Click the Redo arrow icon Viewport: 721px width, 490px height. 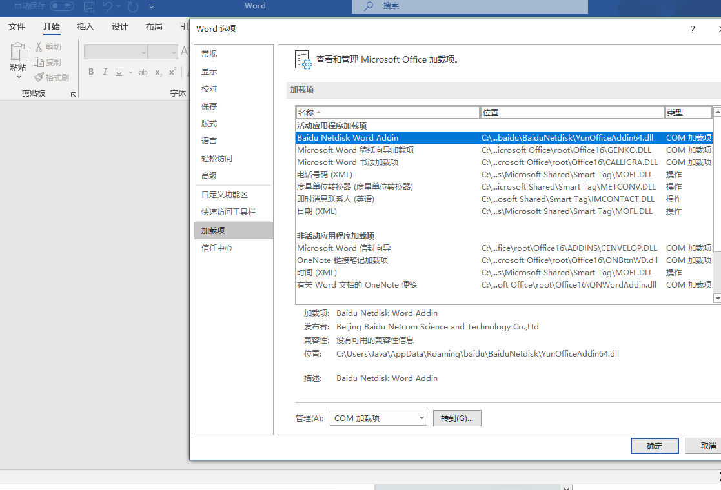pos(133,6)
